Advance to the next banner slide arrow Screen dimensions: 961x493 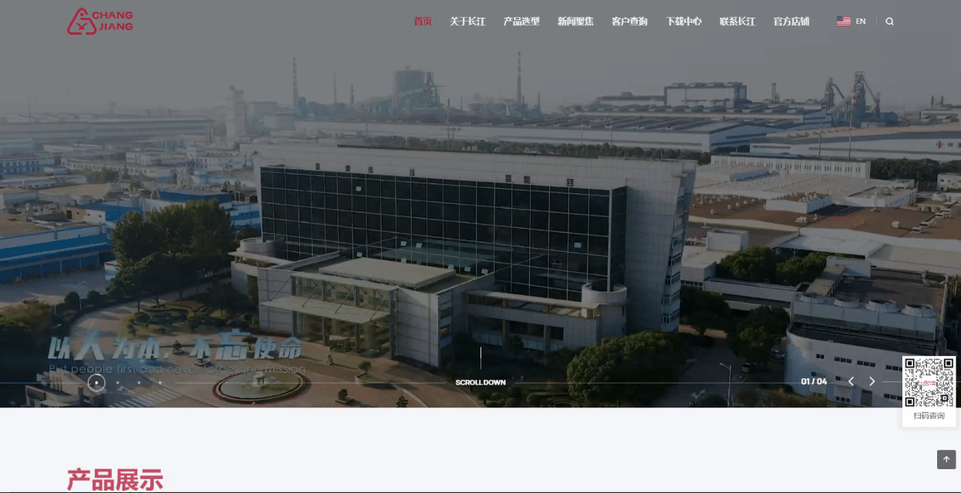tap(872, 381)
